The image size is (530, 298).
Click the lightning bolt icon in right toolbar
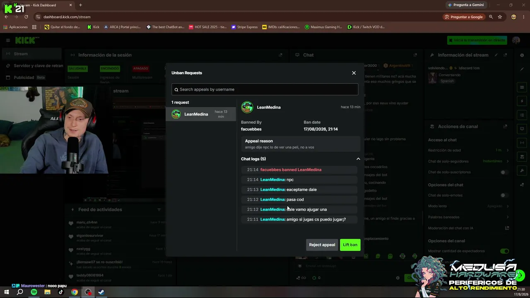(522, 101)
